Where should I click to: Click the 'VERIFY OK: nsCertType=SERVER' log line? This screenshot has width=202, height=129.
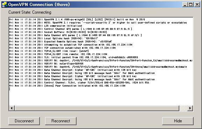click(x=46, y=63)
